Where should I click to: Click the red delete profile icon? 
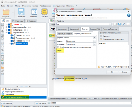coord(128,24)
